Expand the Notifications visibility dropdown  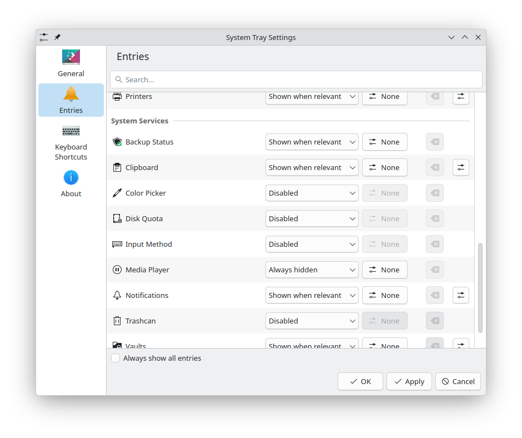(312, 295)
